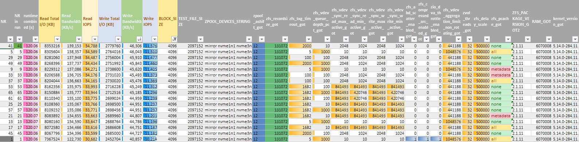Open the zfs_vdev_sync_write_min_active_got filter dropdown
Screen dimensions: 579x142
pos(401,39)
